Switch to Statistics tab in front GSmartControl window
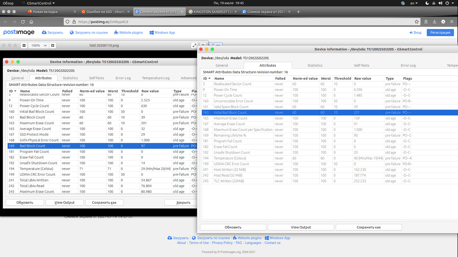Viewport: 458px width, 257px height. 315,65
